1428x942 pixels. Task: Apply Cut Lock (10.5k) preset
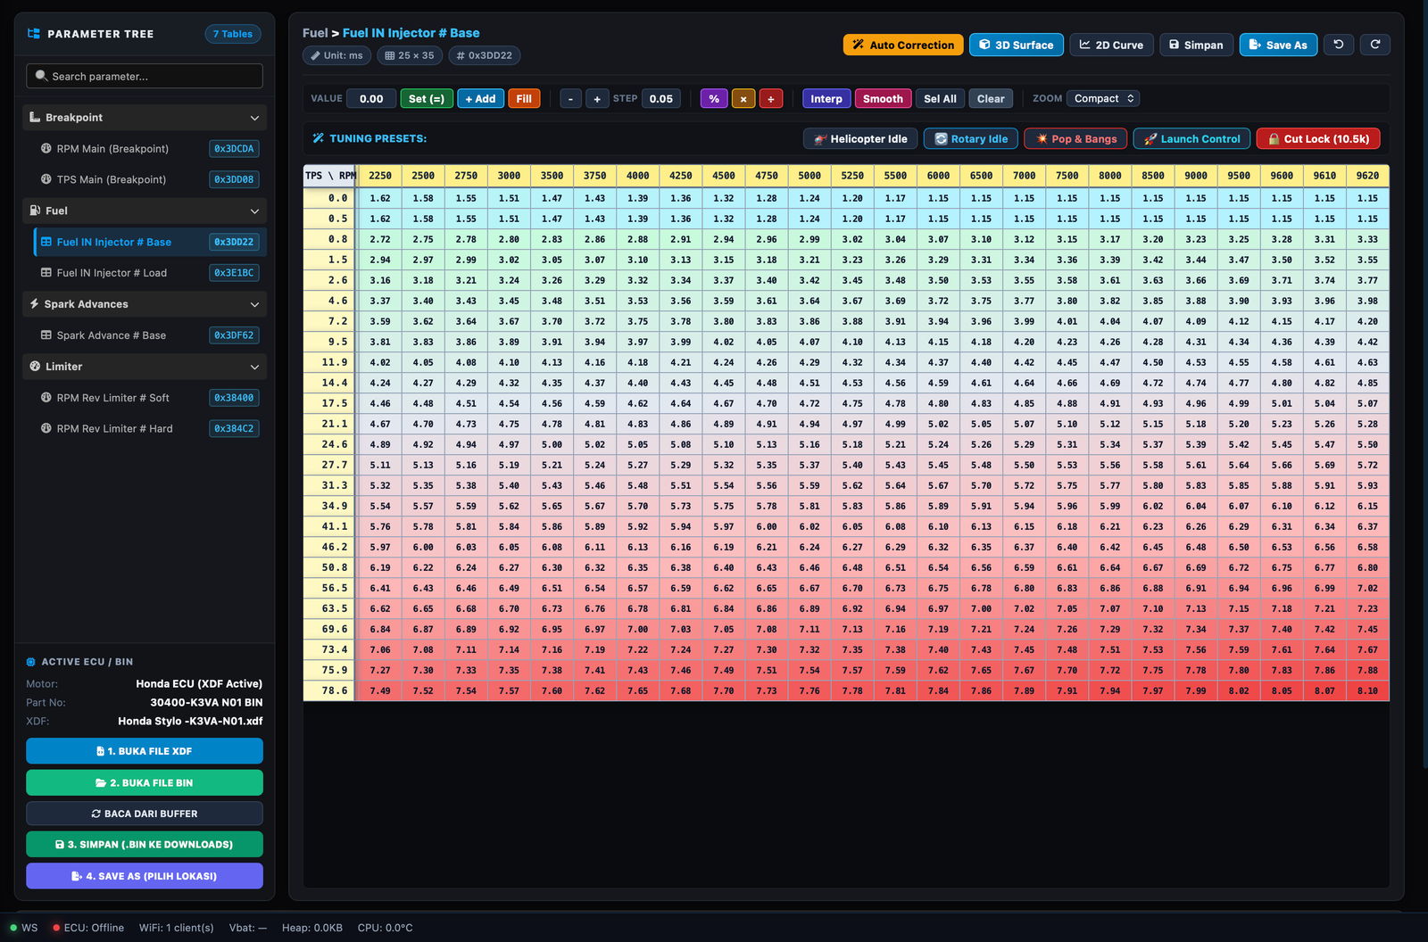point(1318,139)
